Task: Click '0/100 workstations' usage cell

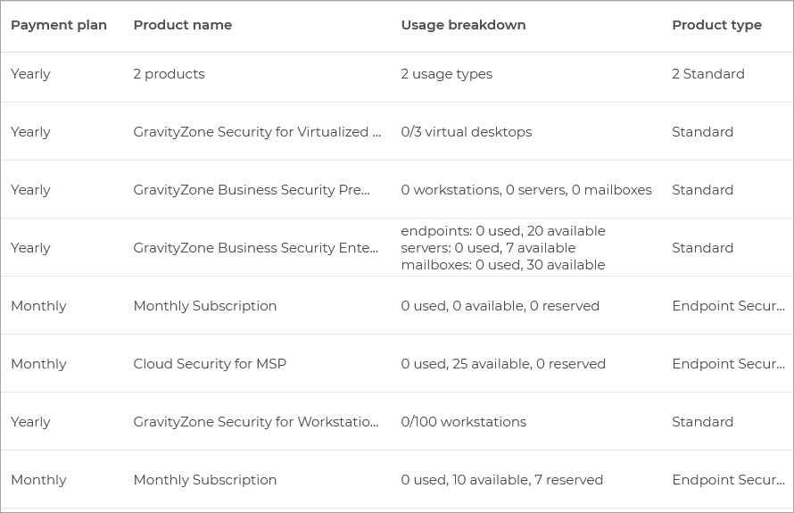Action: [463, 422]
